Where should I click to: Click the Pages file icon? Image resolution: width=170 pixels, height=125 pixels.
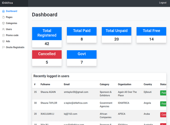pos(3,17)
